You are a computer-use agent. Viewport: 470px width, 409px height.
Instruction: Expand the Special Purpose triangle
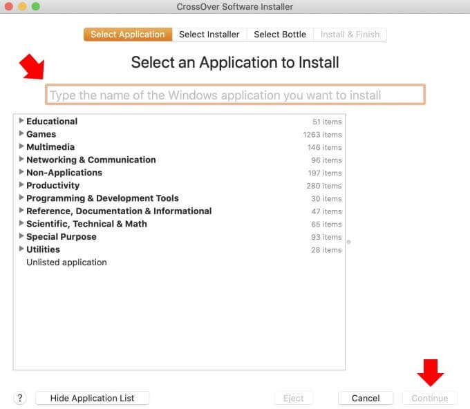21,236
